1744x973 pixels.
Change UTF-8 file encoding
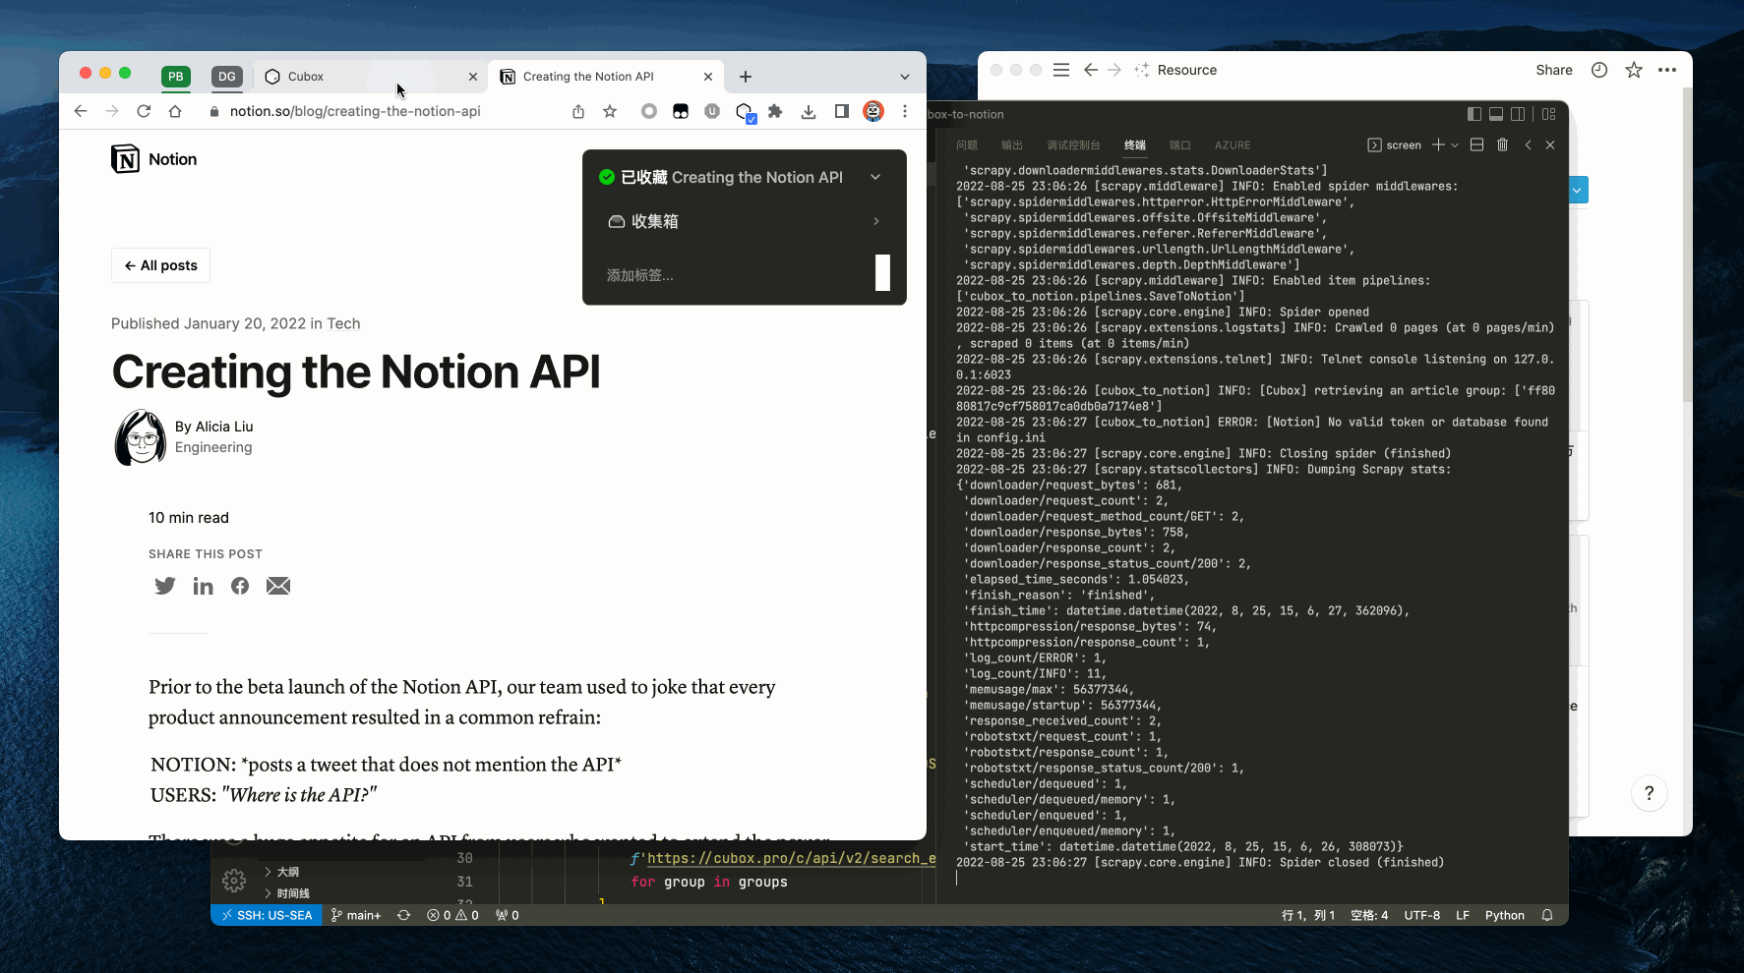1421,915
